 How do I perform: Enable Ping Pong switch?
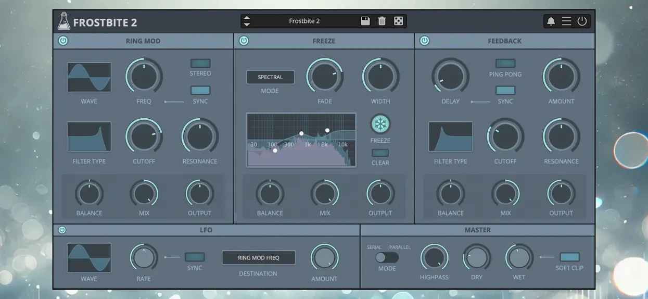(x=505, y=64)
